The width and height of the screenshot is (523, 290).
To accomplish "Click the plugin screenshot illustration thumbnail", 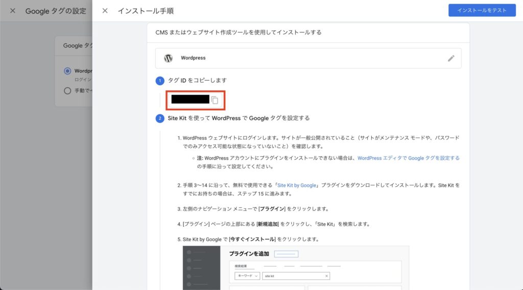I will point(296,268).
